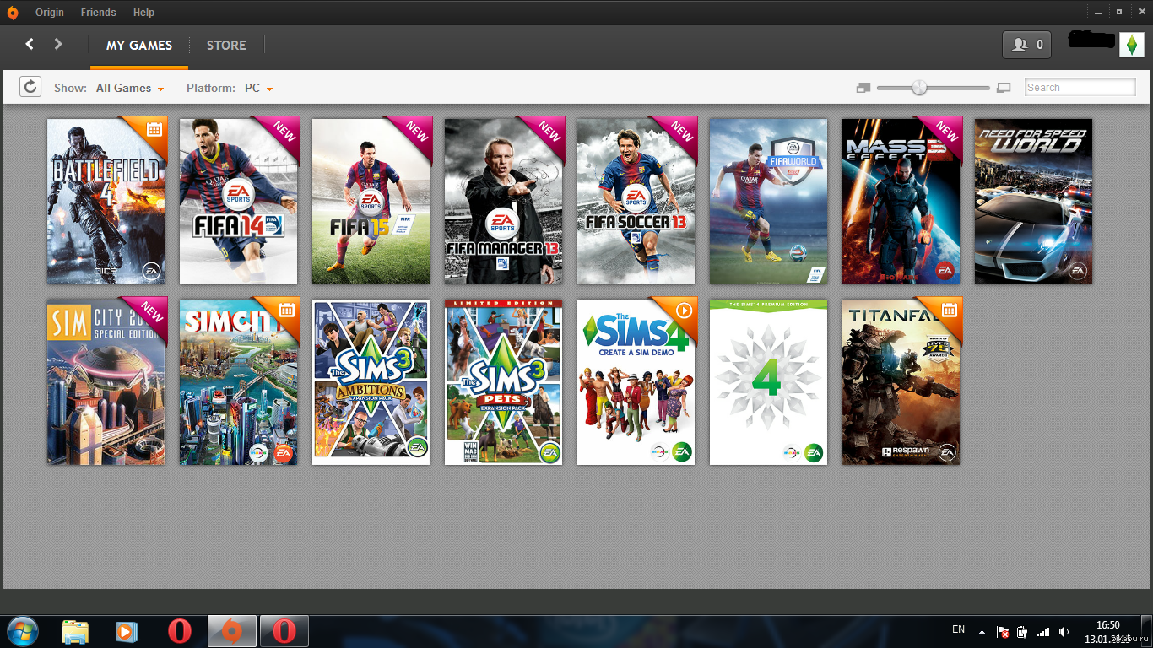
Task: Select the Mass Effect 3 tile
Action: click(x=901, y=201)
